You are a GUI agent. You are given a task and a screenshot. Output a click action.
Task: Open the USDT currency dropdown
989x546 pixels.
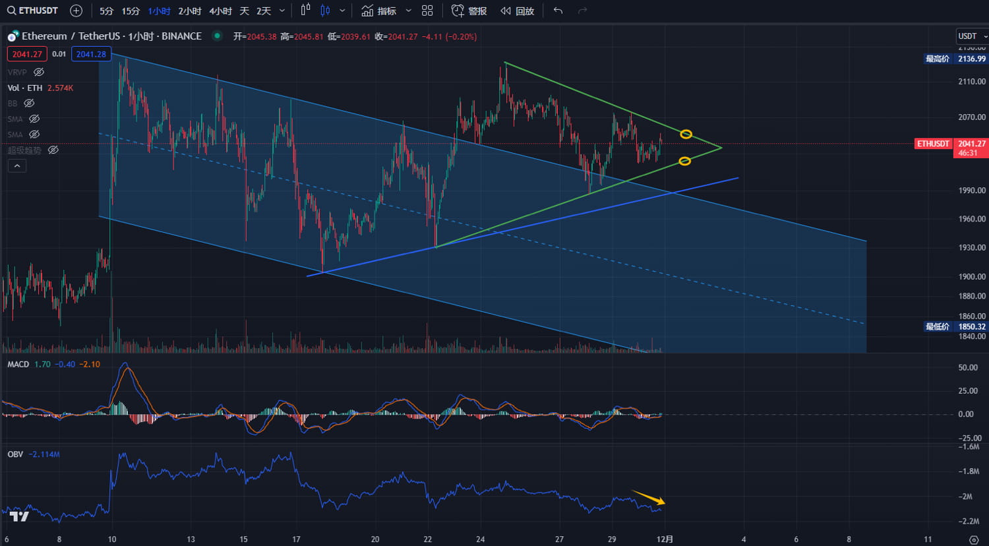972,36
